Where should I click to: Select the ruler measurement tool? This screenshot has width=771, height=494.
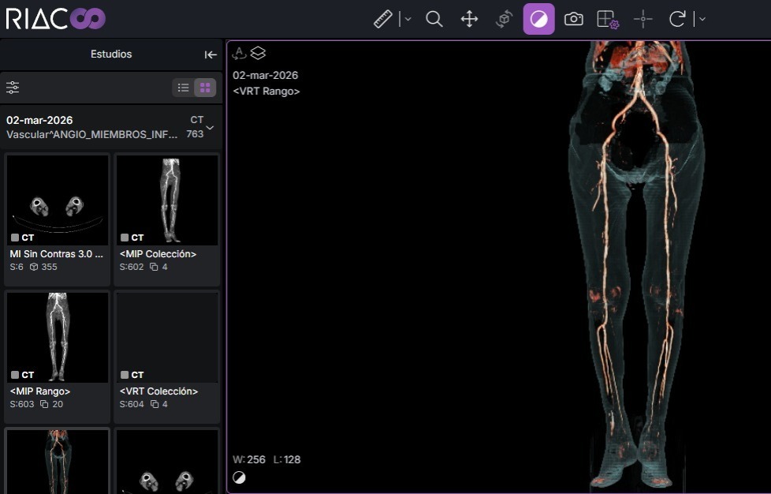(x=383, y=19)
